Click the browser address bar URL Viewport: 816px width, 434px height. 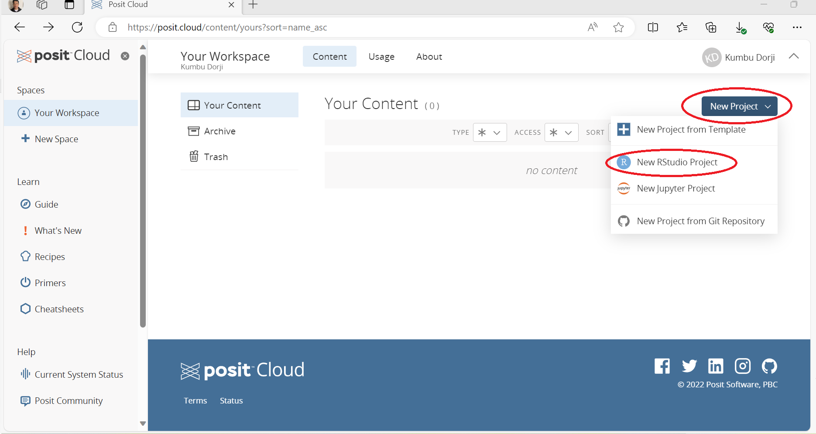[227, 27]
